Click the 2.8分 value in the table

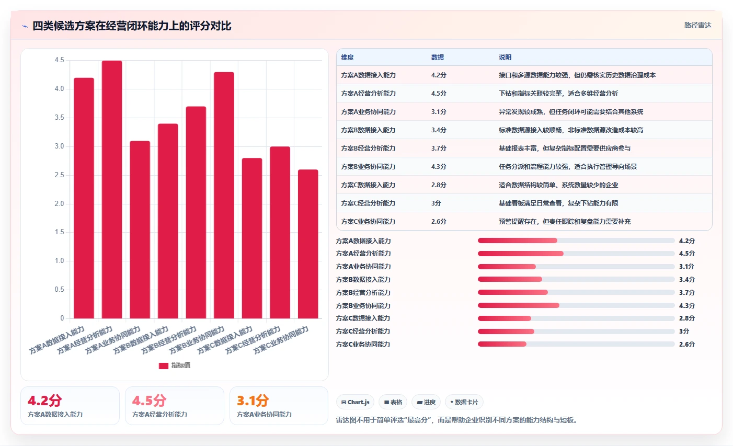439,185
